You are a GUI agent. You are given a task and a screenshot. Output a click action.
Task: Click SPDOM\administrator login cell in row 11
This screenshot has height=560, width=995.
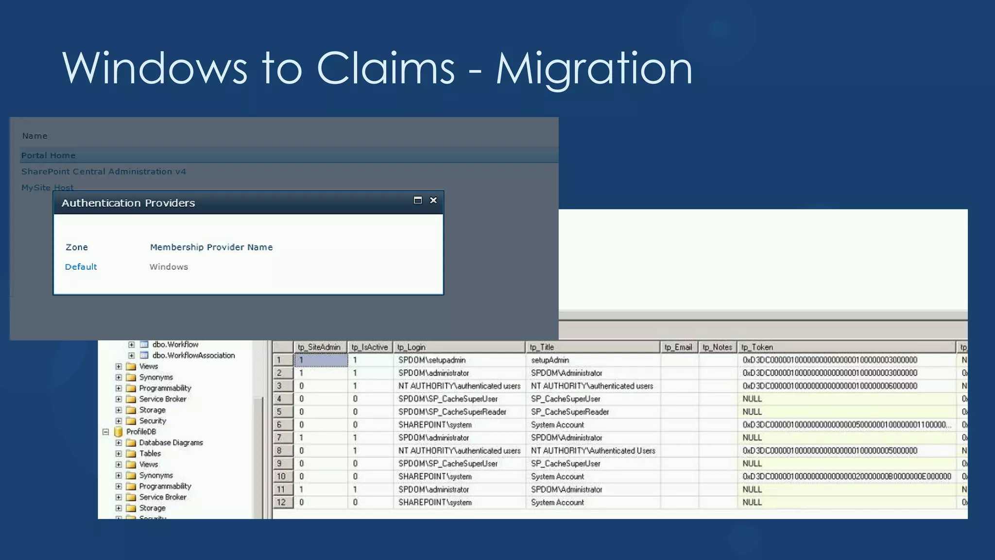(459, 490)
